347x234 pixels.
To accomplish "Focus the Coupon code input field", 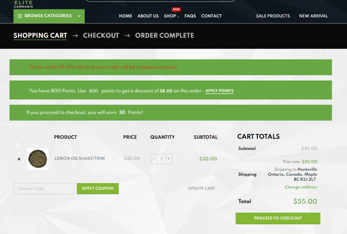I will coord(44,189).
